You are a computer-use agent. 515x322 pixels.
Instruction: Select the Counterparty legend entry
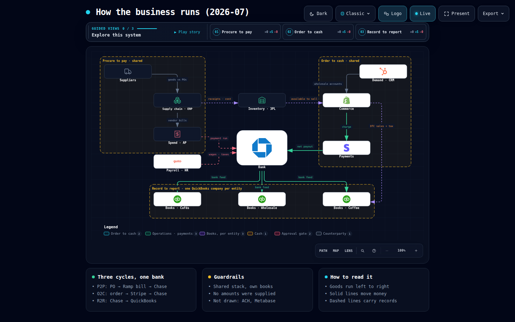pyautogui.click(x=334, y=234)
